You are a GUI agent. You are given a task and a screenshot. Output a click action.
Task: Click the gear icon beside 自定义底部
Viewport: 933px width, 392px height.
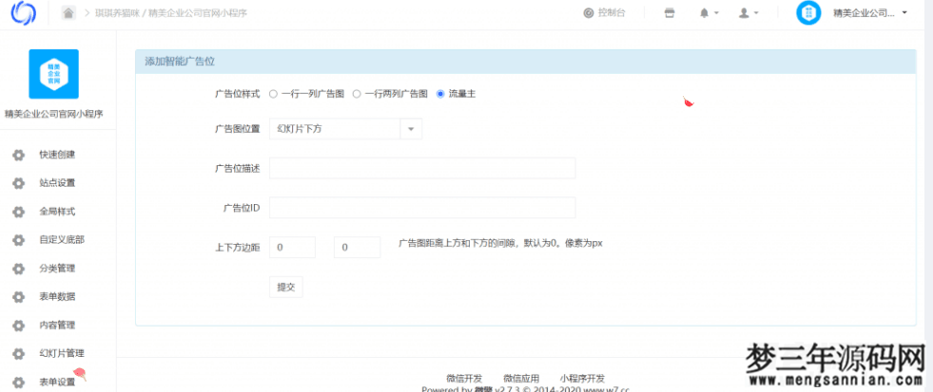(x=18, y=240)
